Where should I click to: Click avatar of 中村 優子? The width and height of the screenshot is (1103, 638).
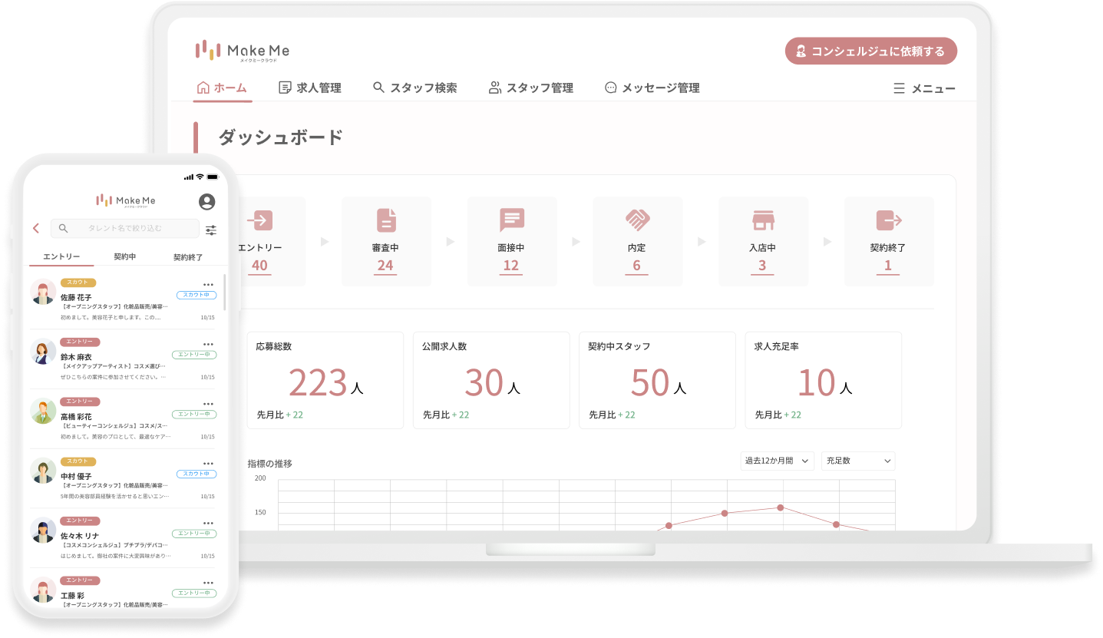pyautogui.click(x=43, y=471)
